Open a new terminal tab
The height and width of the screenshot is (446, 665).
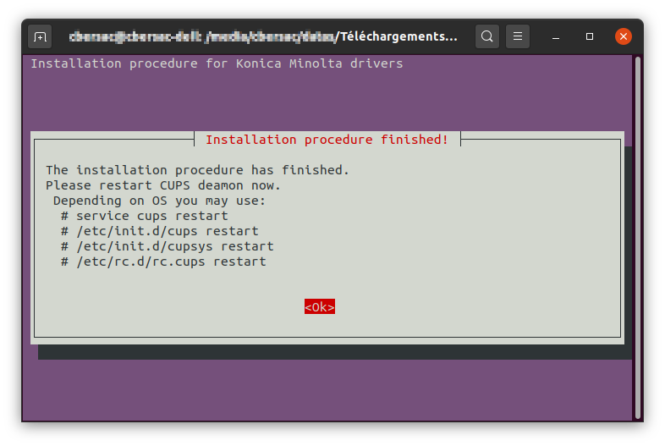(x=40, y=37)
